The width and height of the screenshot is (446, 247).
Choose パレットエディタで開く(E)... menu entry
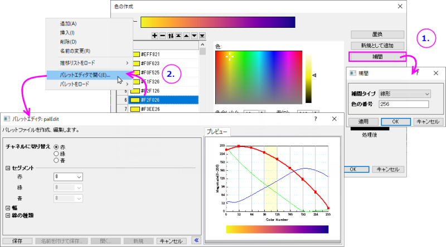point(90,75)
